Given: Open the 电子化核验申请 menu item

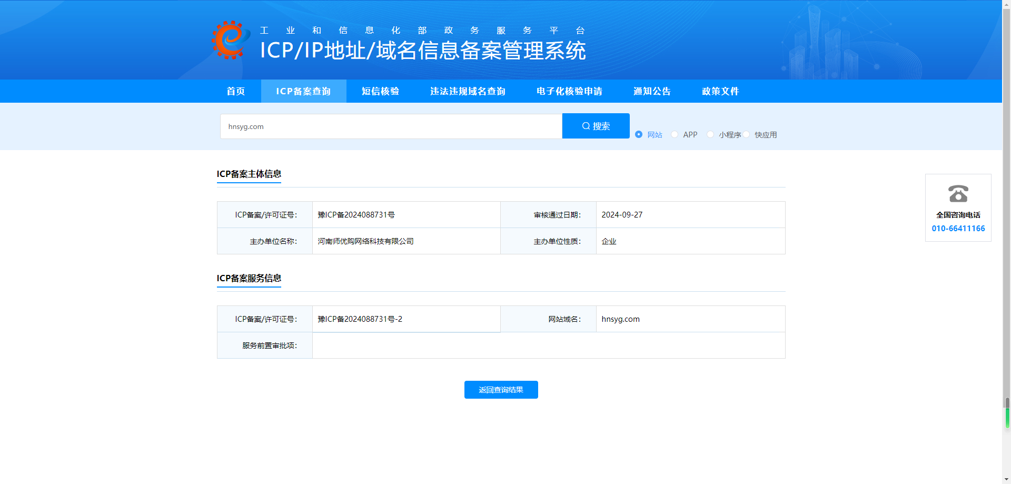Looking at the screenshot, I should 569,91.
